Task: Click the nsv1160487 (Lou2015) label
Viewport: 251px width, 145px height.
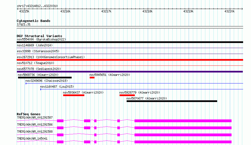Action: [x=57, y=87]
